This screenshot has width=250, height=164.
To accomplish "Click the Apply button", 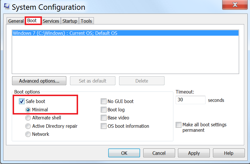I will pos(194,153).
